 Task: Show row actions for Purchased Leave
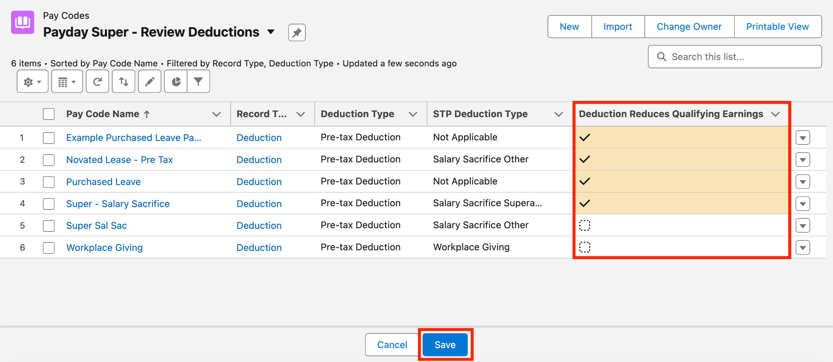803,182
